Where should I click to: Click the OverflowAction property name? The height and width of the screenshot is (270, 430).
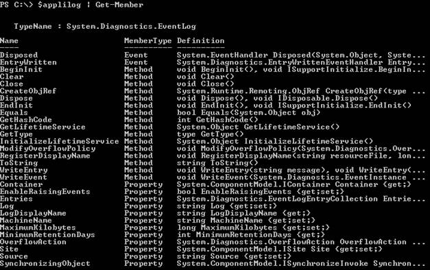tap(33, 242)
